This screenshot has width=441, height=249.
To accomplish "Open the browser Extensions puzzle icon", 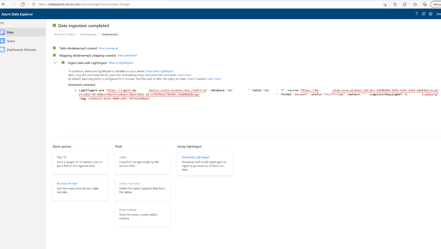I will click(405, 4).
